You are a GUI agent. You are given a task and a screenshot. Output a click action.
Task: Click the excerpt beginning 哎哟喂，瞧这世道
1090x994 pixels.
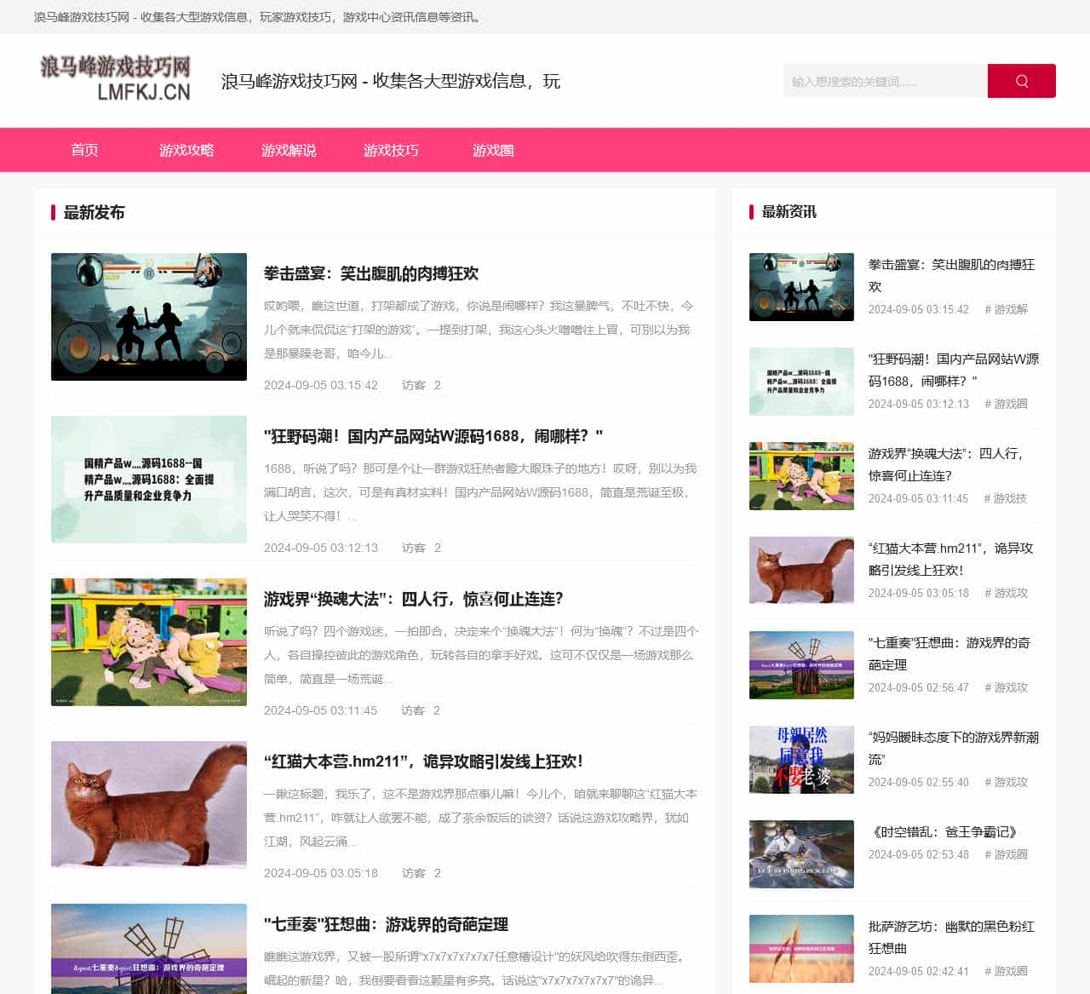(479, 330)
